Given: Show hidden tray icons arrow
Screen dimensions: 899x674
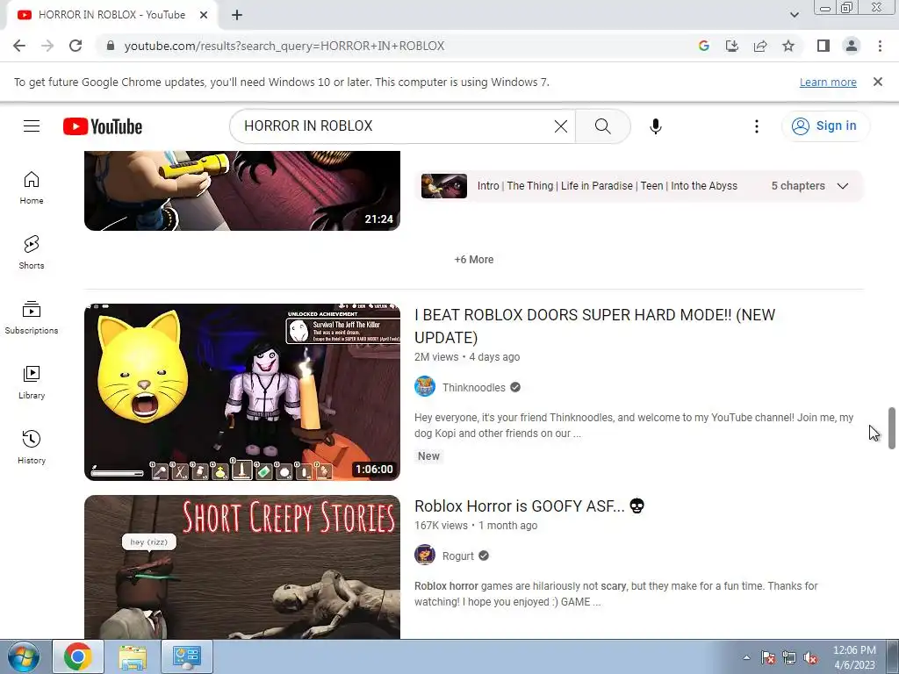Looking at the screenshot, I should tap(746, 658).
